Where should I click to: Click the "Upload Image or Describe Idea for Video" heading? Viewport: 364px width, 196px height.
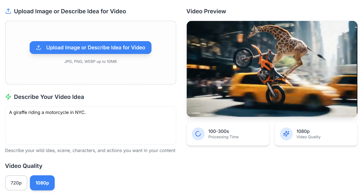[70, 11]
